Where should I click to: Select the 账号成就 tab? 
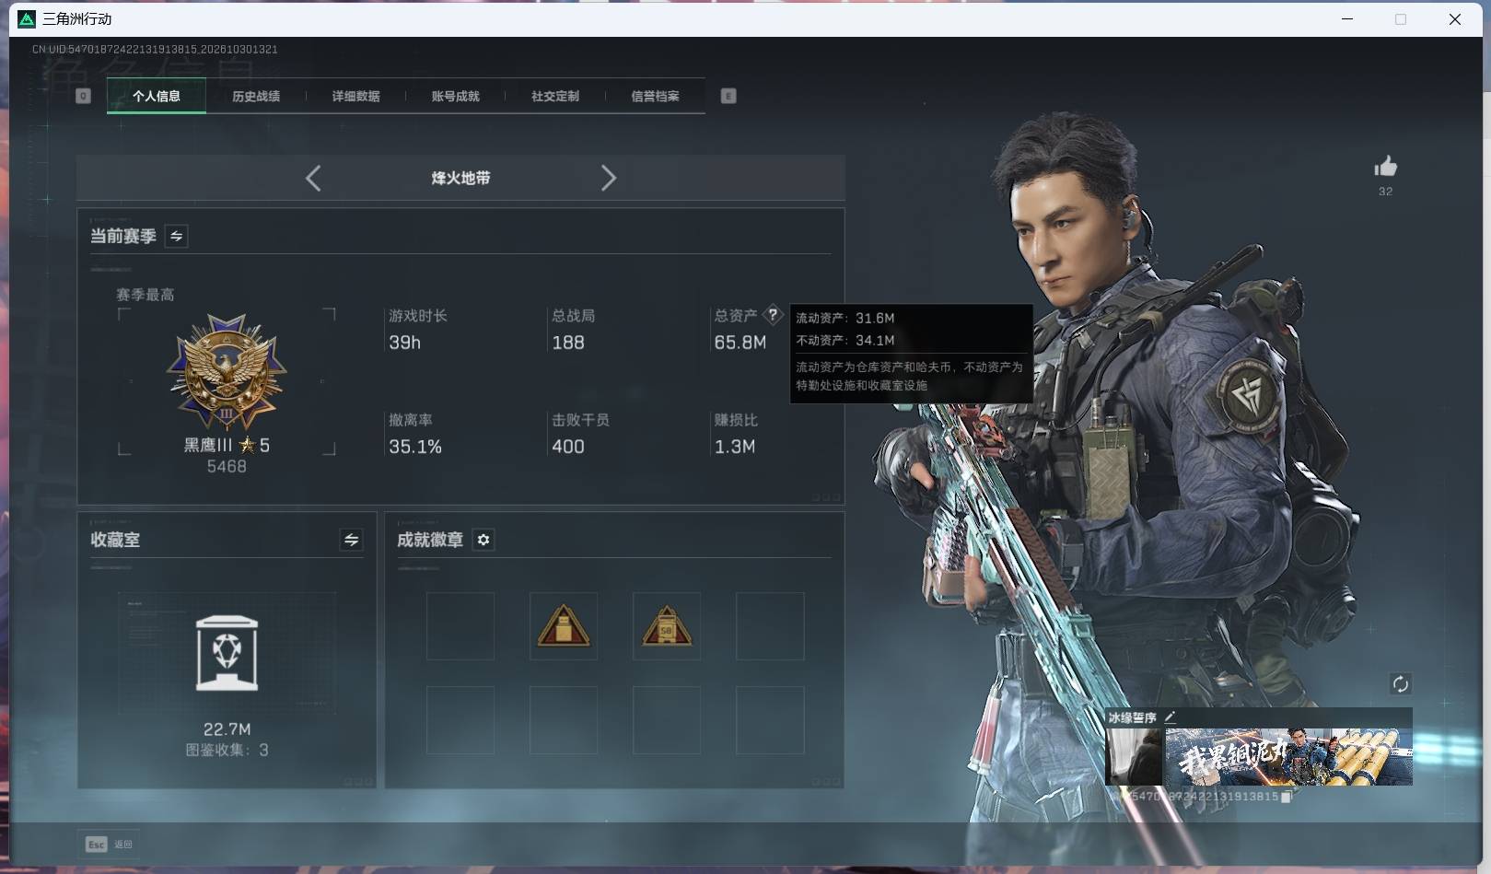[455, 96]
